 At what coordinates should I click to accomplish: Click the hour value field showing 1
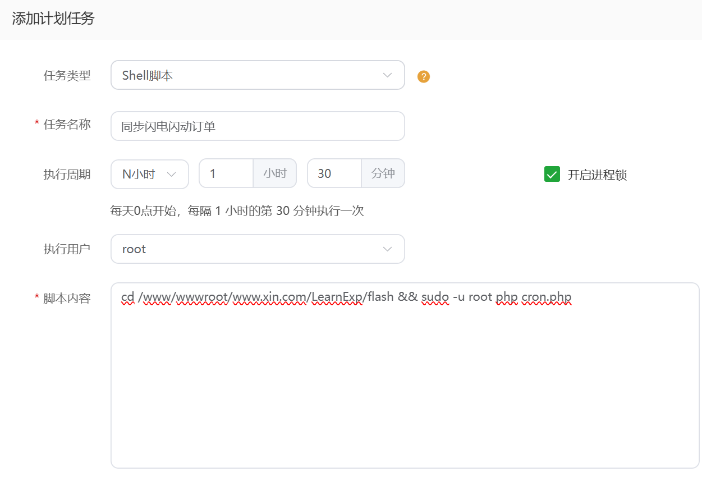(226, 174)
